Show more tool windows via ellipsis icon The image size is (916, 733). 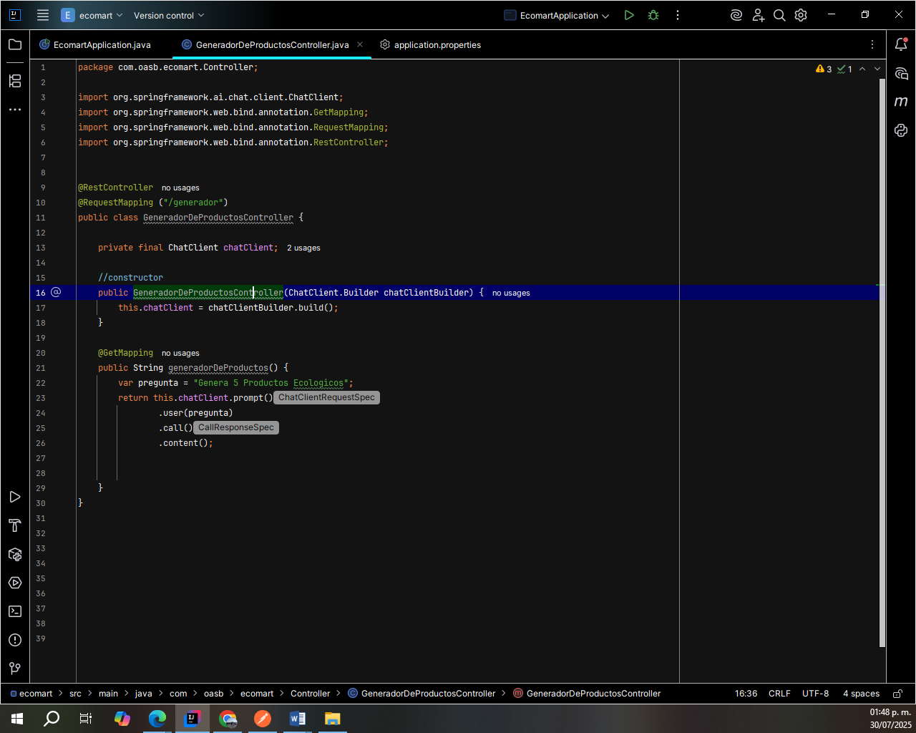click(15, 110)
